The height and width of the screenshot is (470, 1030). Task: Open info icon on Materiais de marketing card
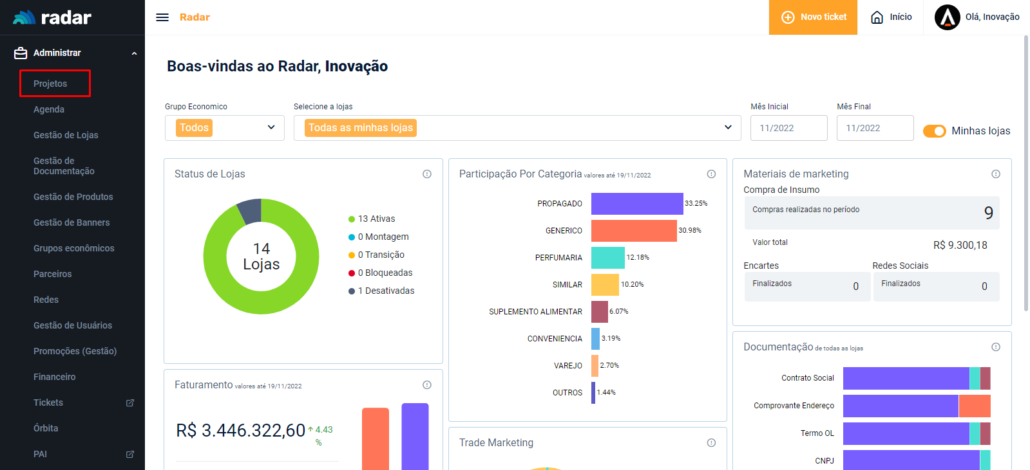point(995,174)
